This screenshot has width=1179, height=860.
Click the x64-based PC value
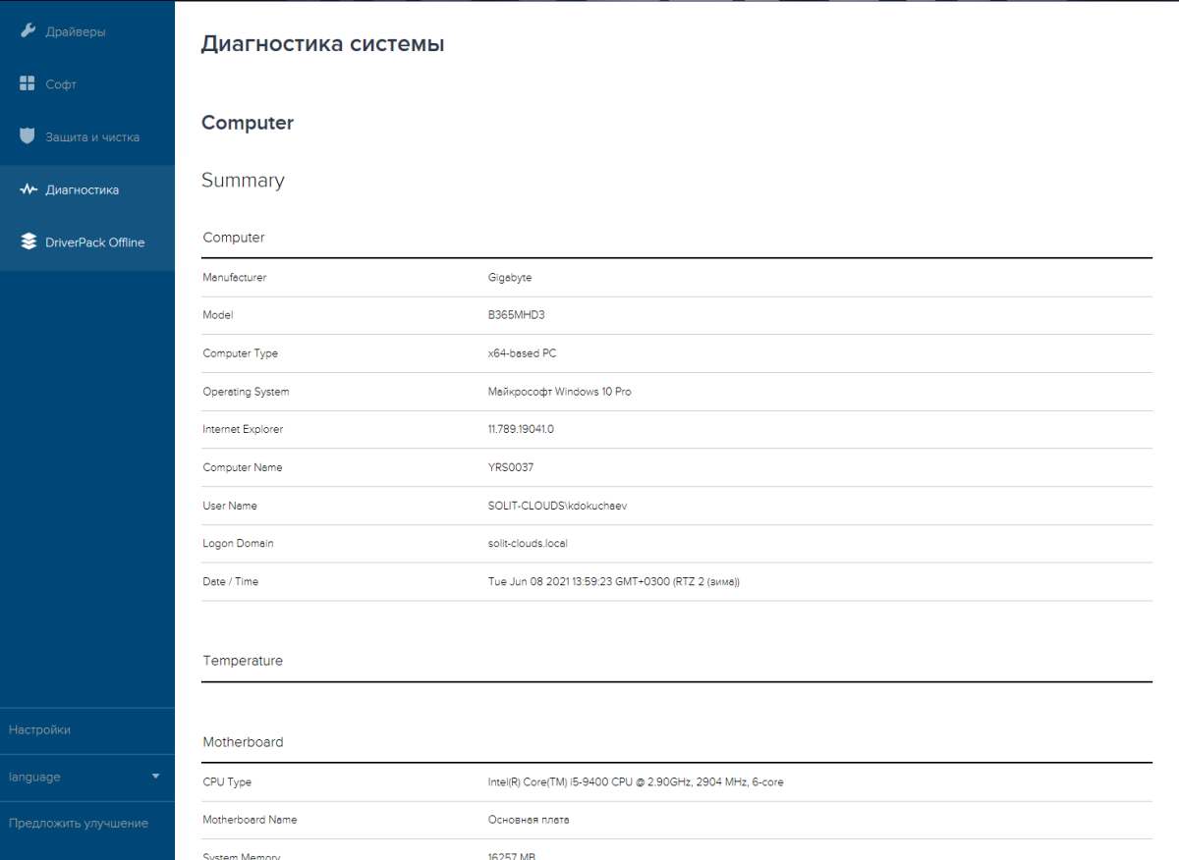point(522,353)
